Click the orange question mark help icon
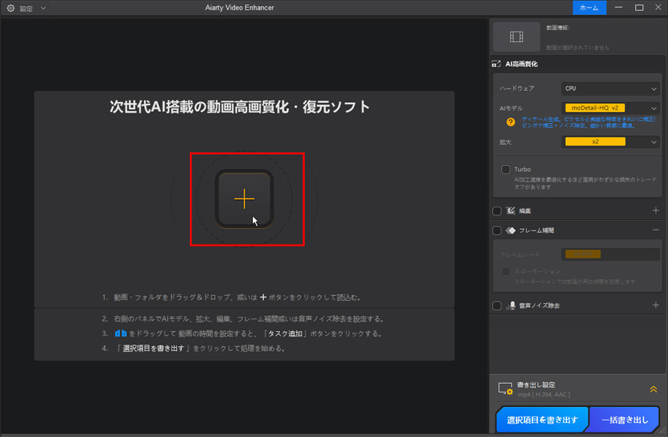 click(x=510, y=122)
